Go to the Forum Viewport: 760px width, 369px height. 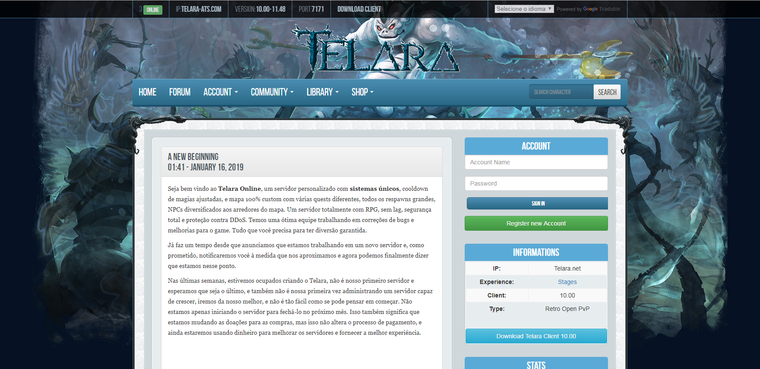(180, 92)
